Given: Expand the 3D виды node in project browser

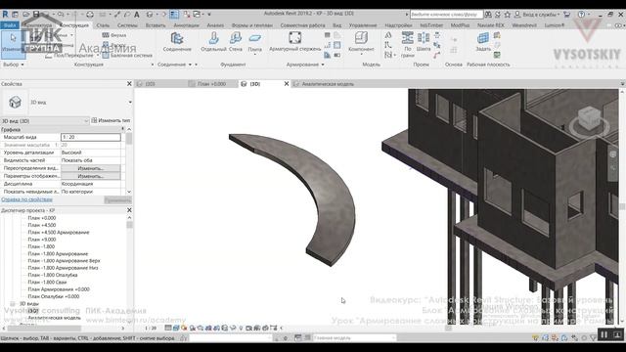Looking at the screenshot, I should (x=13, y=304).
